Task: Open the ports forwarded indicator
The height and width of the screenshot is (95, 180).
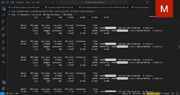Action: pos(17,93)
